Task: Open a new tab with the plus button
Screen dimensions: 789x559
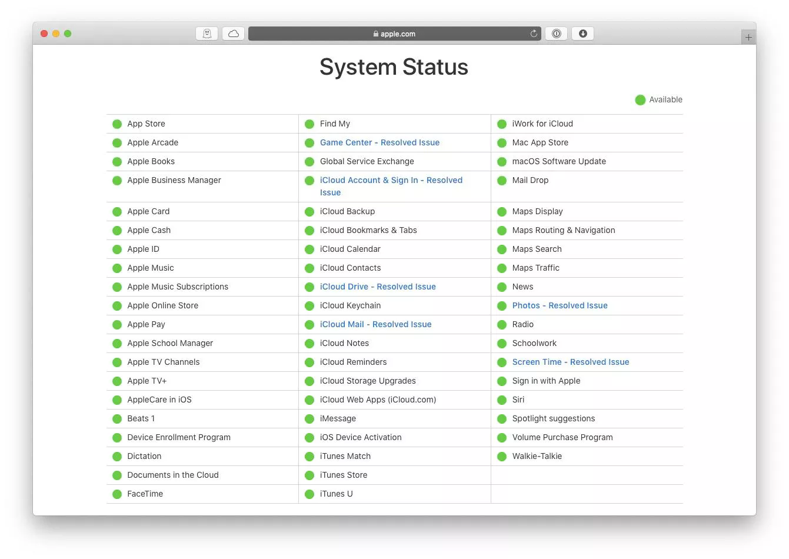Action: [x=748, y=37]
